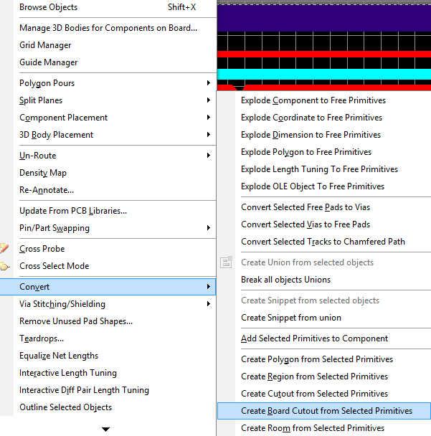Choose Create Region from Selected Primitives
431x436 pixels.
pos(324,376)
